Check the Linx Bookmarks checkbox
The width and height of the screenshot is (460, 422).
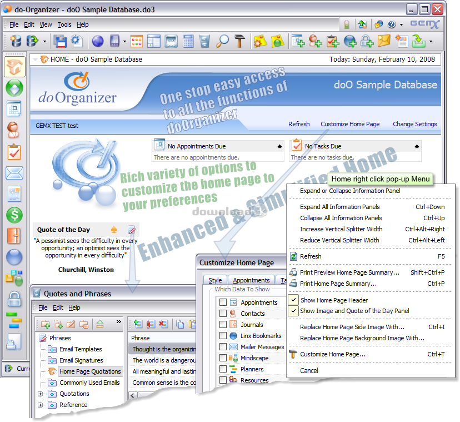[223, 336]
